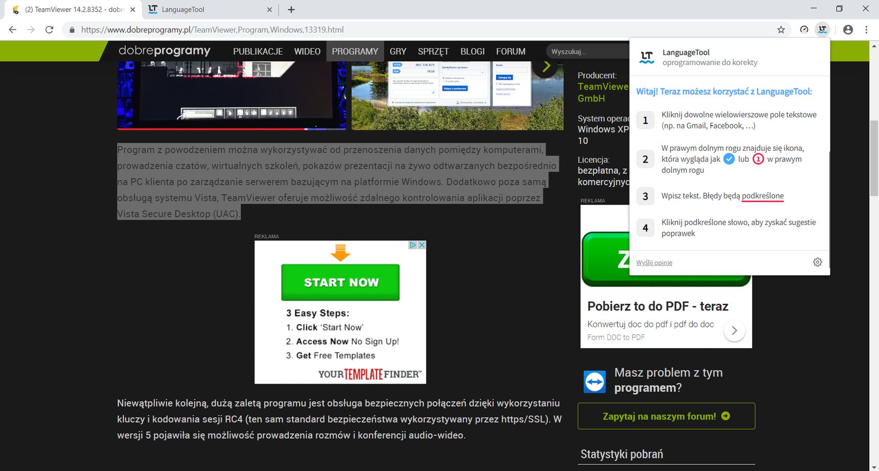Show next screenshot with green arrow
The image size is (879, 471).
click(x=546, y=66)
